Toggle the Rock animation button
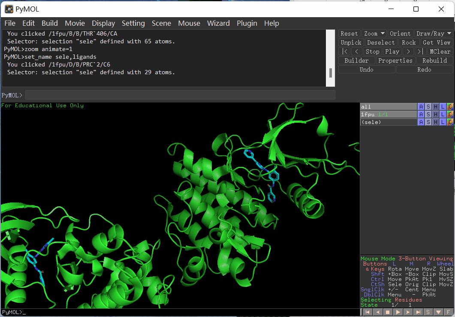Viewport: 455px width, 317px height. coord(409,42)
